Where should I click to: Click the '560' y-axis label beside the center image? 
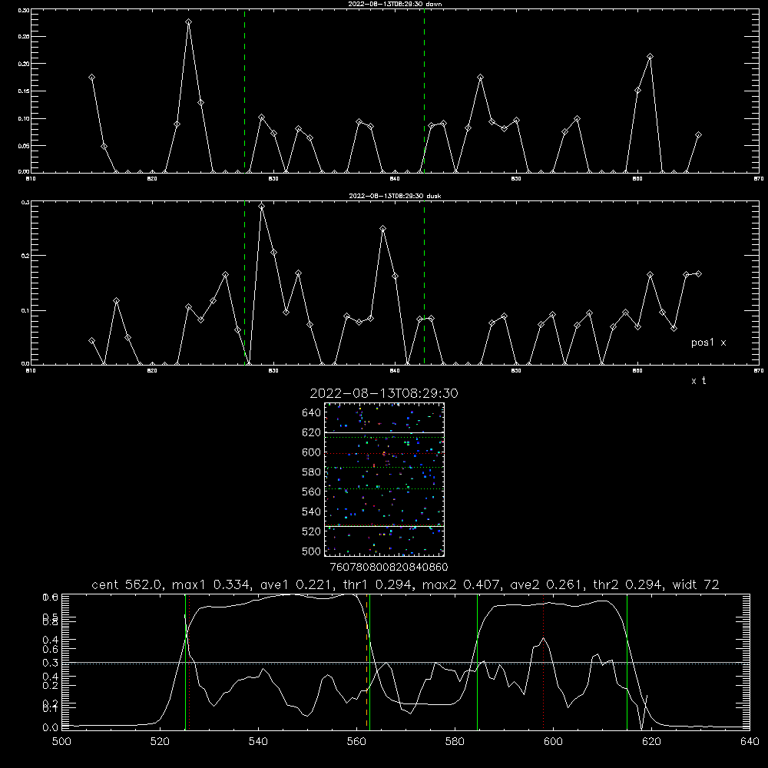click(x=312, y=492)
